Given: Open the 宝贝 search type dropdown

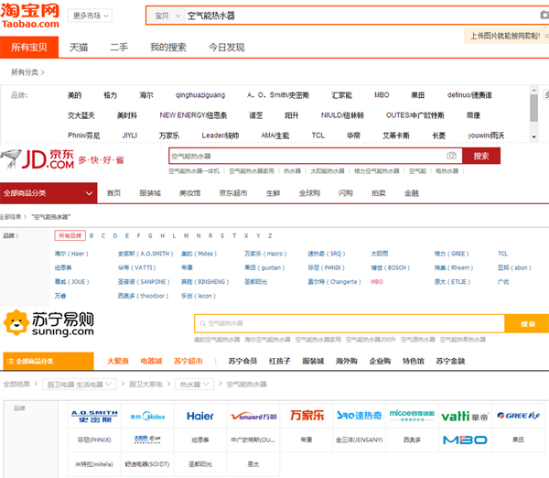Looking at the screenshot, I should (x=166, y=16).
